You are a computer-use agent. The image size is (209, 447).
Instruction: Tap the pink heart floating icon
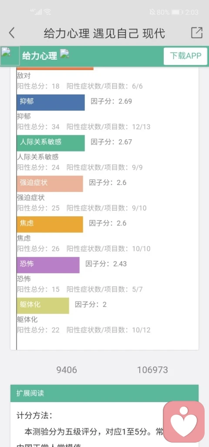click(x=184, y=422)
